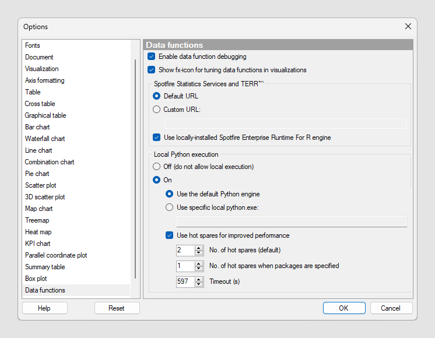Increase the Timeout (s) value
The image size is (435, 338).
tap(199, 279)
